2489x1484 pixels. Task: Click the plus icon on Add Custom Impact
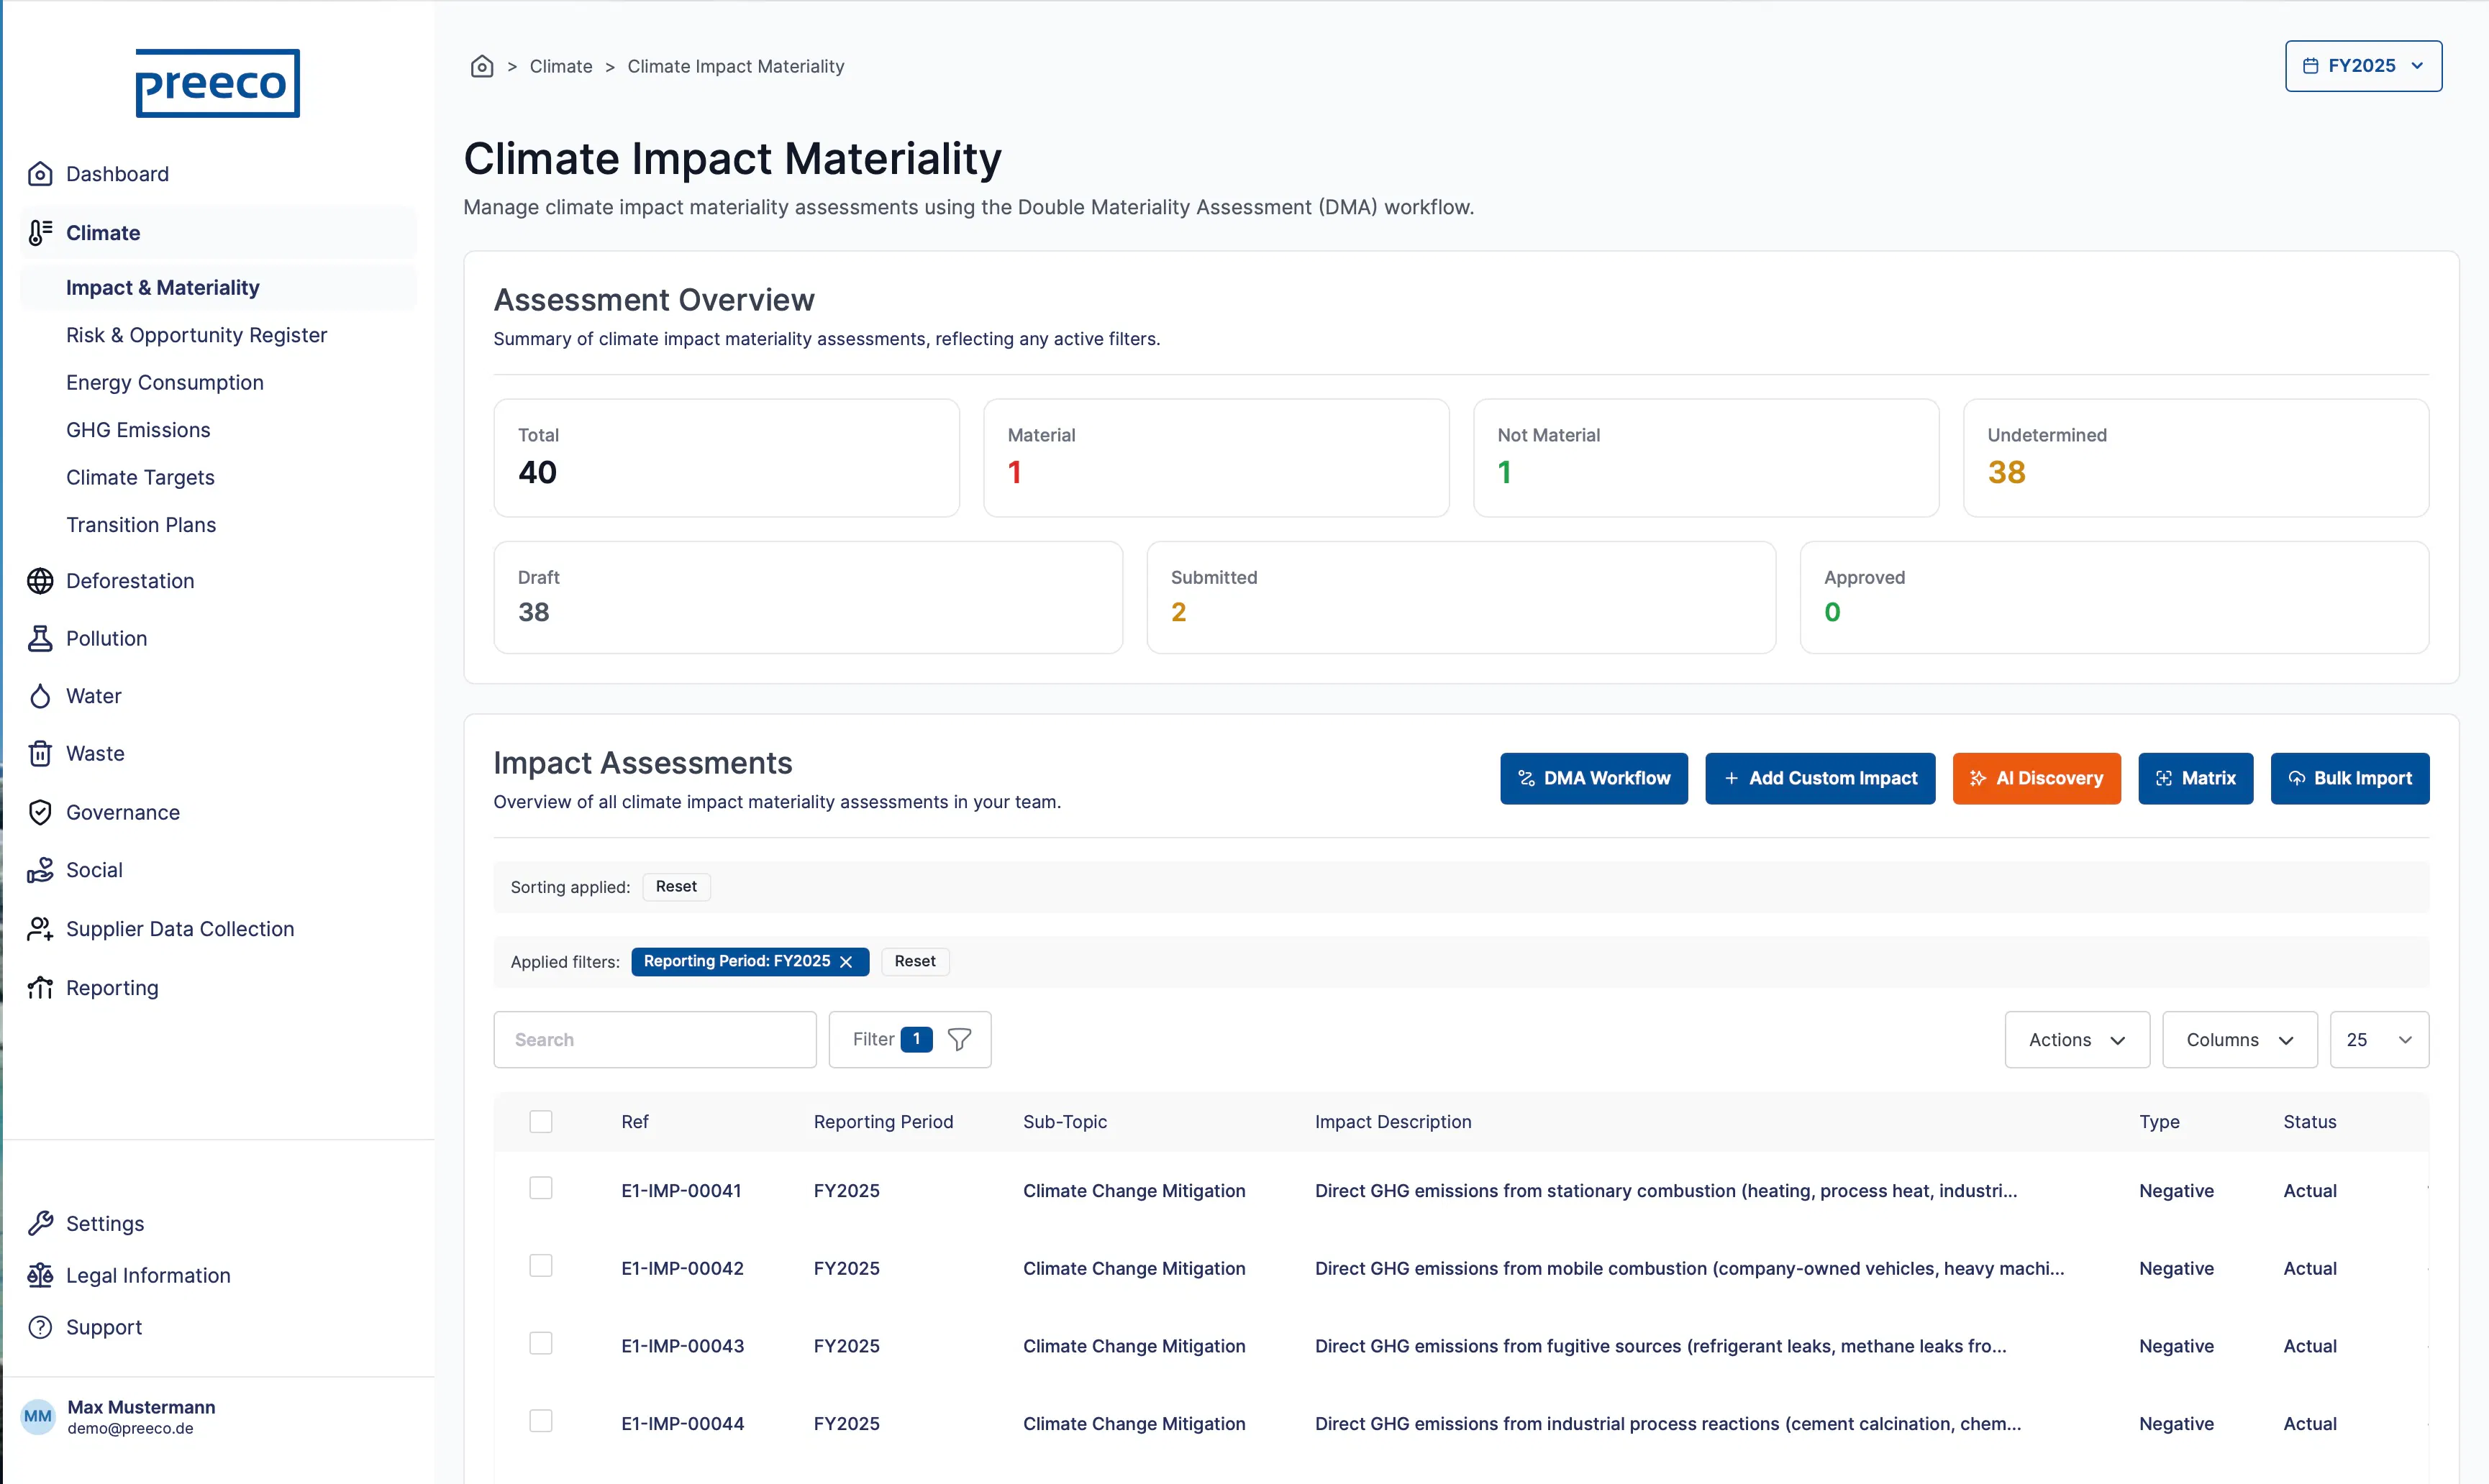pos(1732,778)
